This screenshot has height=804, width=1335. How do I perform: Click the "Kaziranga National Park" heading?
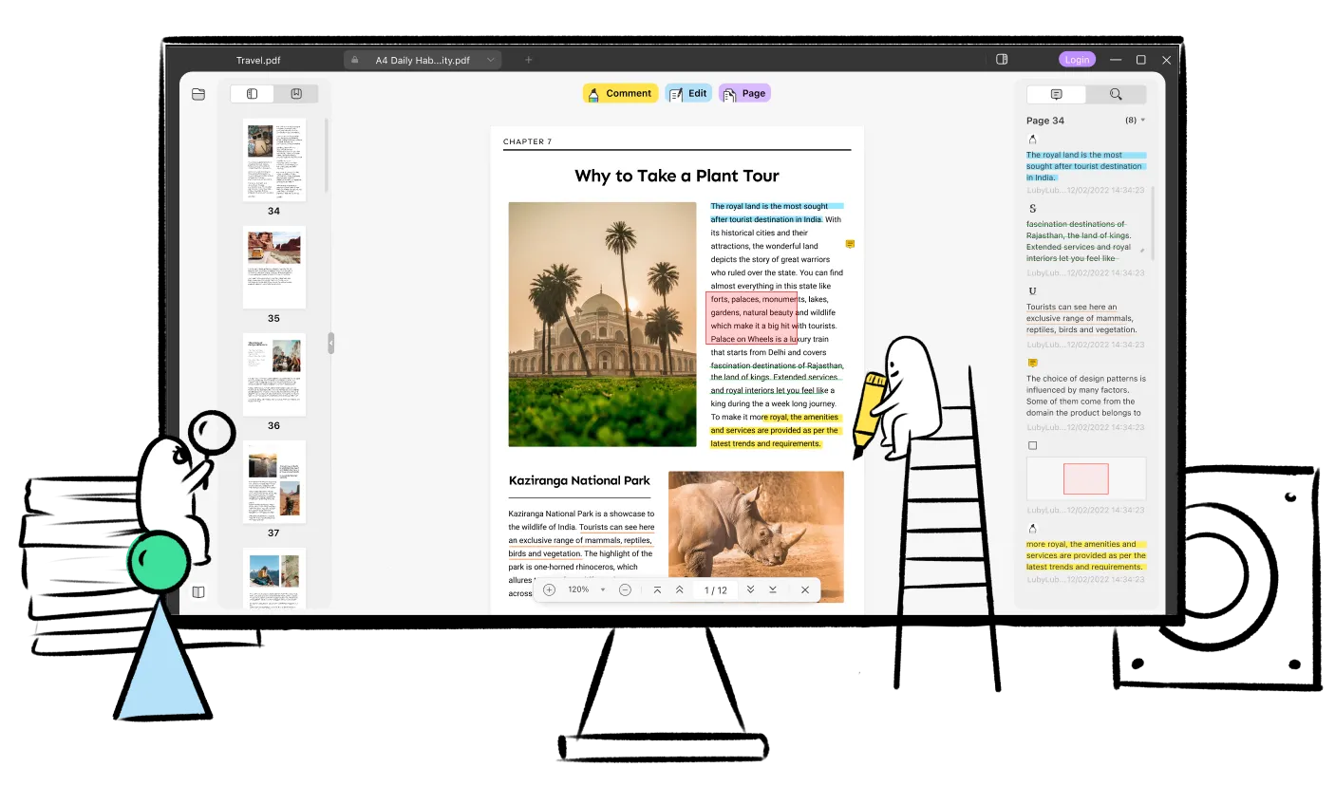579,480
